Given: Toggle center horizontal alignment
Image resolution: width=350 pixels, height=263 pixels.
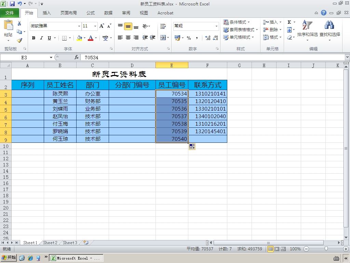Looking at the screenshot, I should click(x=128, y=38).
